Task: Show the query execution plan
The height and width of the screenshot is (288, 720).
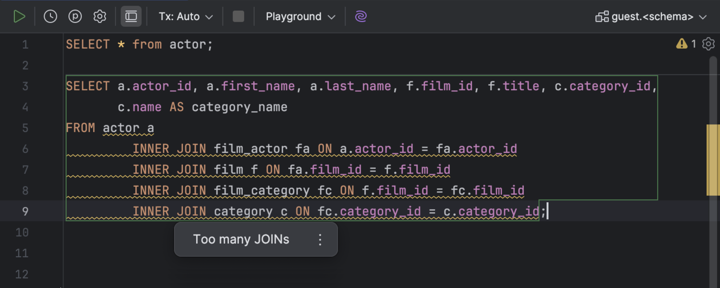Action: 74,16
